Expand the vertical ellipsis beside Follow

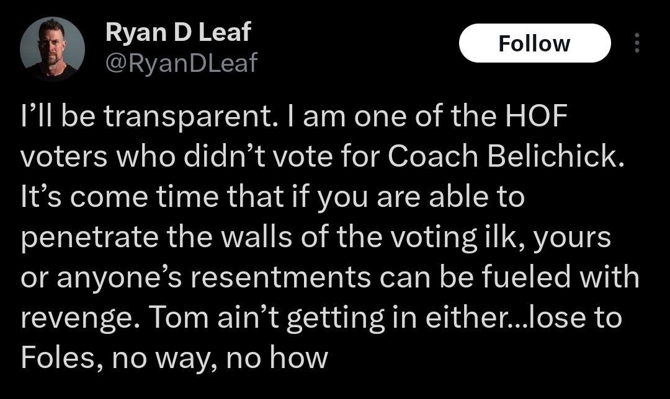click(x=636, y=43)
